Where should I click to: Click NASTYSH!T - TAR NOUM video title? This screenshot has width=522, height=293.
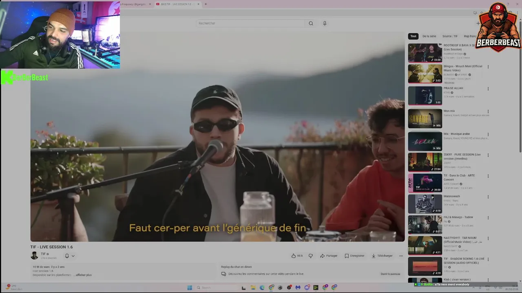tap(463, 240)
